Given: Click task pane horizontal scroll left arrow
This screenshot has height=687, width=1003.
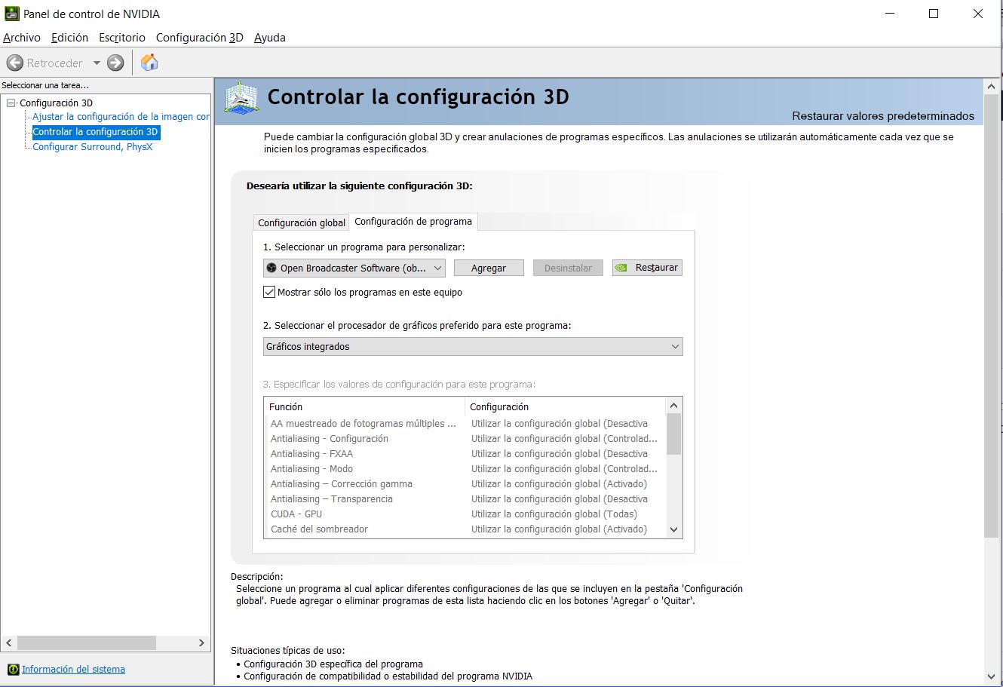Looking at the screenshot, I should pyautogui.click(x=9, y=643).
